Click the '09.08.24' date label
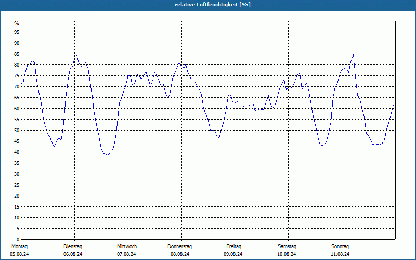 coord(233,254)
